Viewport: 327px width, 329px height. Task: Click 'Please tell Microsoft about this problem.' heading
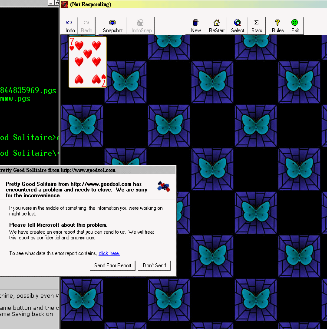pyautogui.click(x=58, y=225)
